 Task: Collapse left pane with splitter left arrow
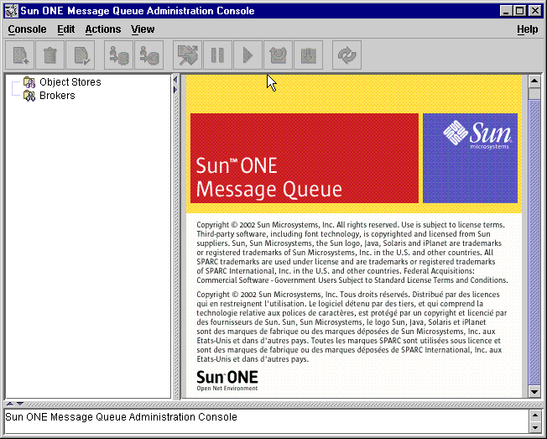pos(175,80)
